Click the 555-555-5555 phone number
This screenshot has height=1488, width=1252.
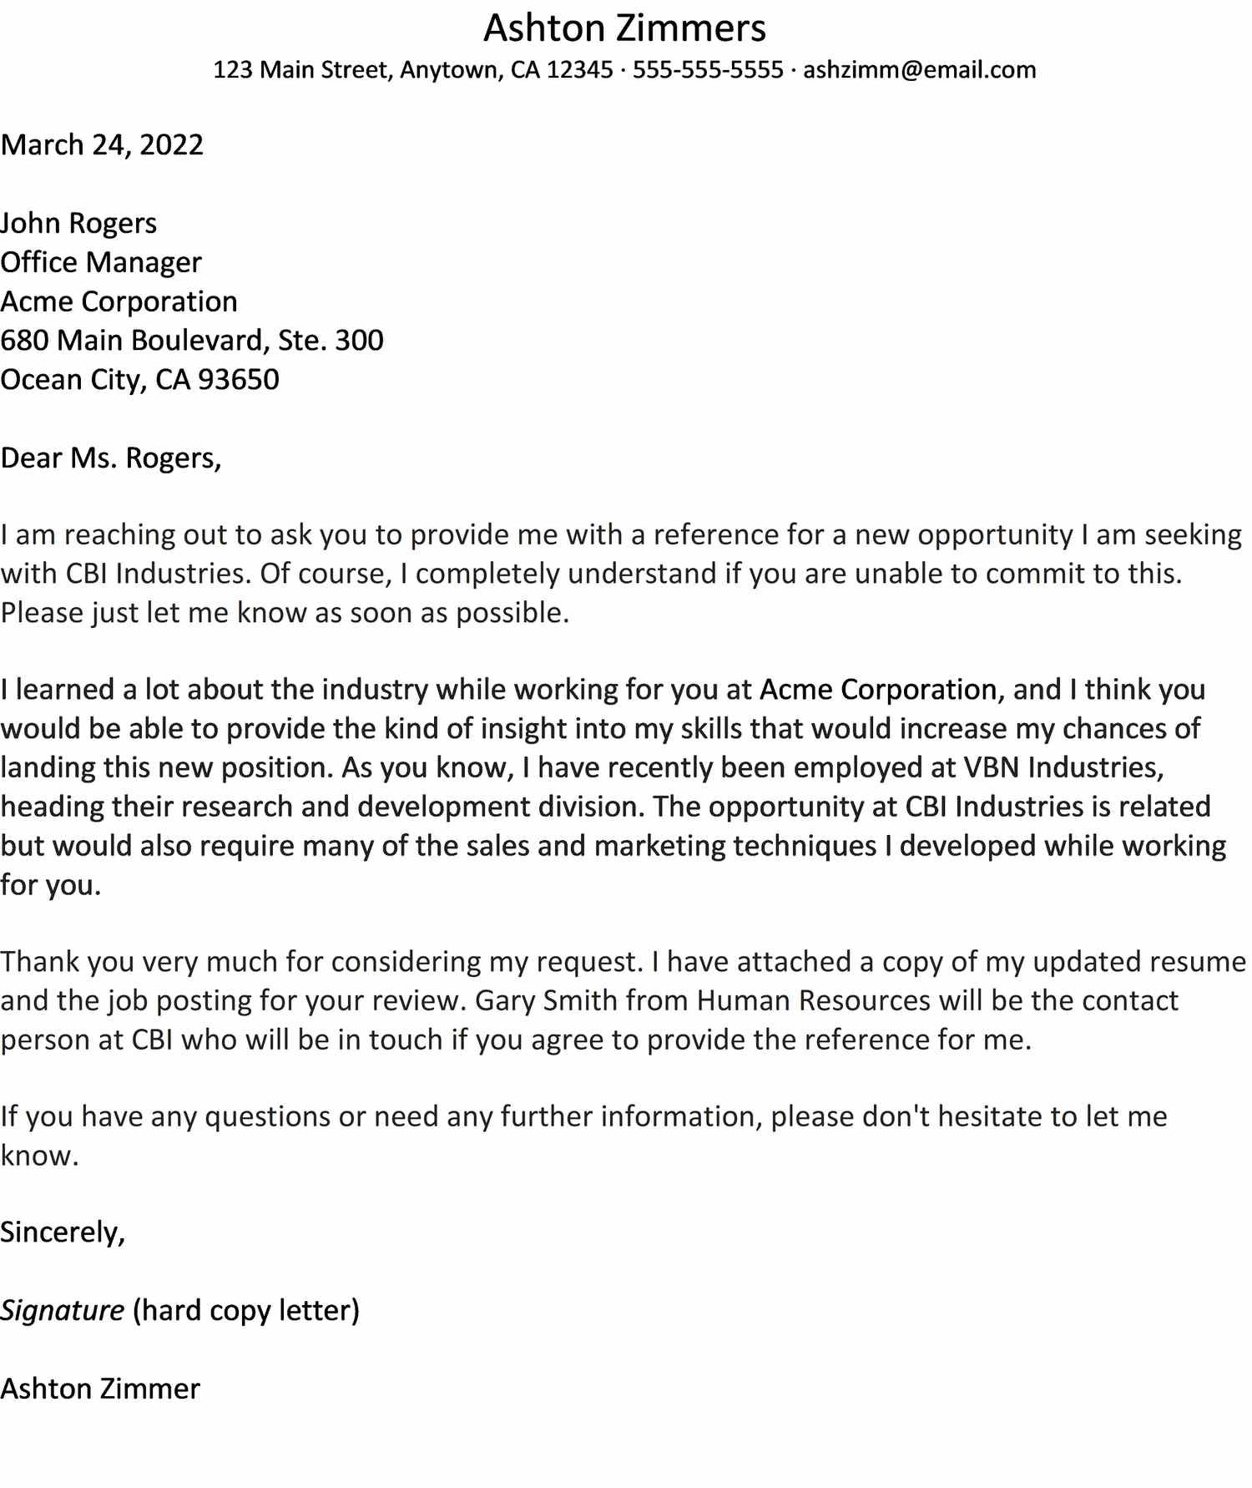tap(708, 69)
